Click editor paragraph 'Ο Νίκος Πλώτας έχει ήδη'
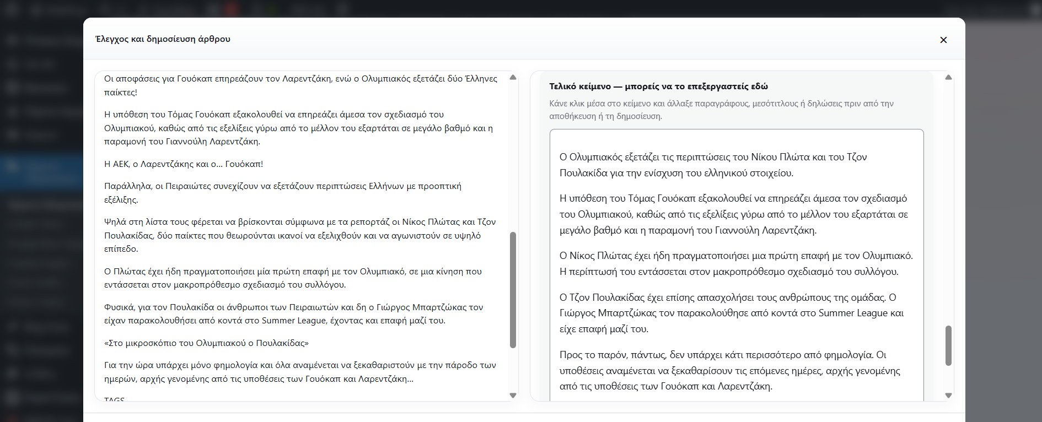Screen dimensions: 1042x422 pos(736,263)
